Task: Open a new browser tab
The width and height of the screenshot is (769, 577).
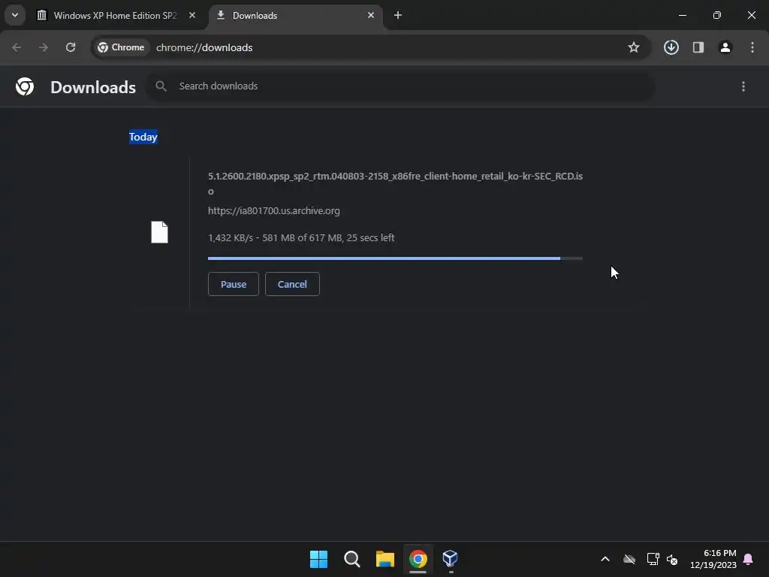Action: [x=398, y=15]
